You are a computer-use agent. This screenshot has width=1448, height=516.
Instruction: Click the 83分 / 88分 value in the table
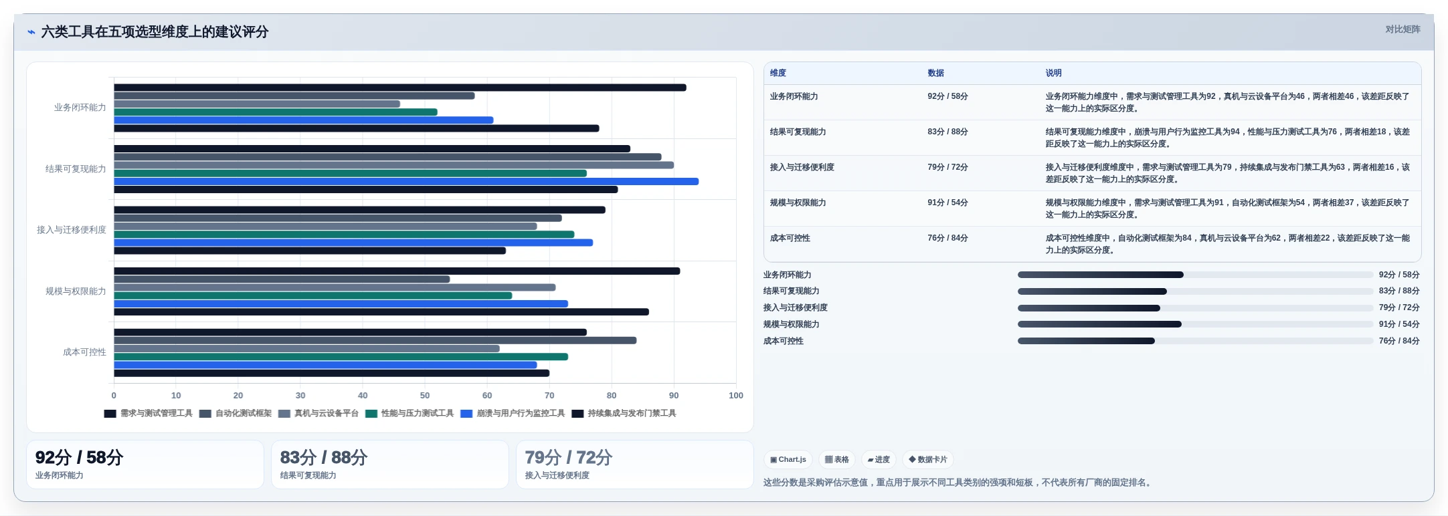pos(947,132)
